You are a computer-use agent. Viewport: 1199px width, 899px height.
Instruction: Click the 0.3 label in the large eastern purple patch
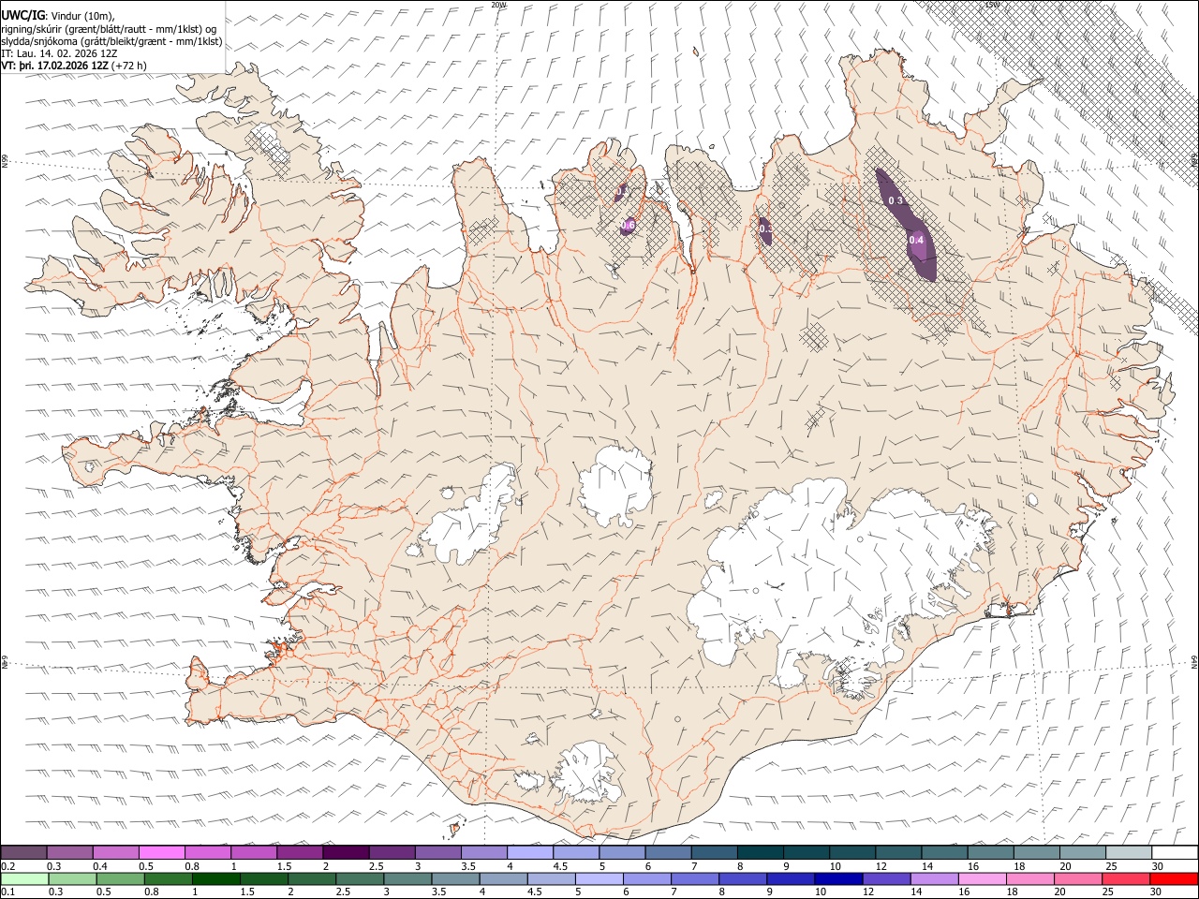(x=895, y=201)
